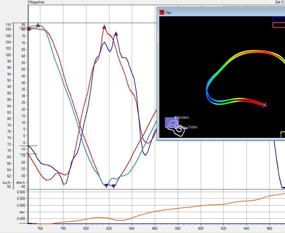The height and width of the screenshot is (233, 285).
Task: Select the minimum marker near 824
Action: pos(114,186)
